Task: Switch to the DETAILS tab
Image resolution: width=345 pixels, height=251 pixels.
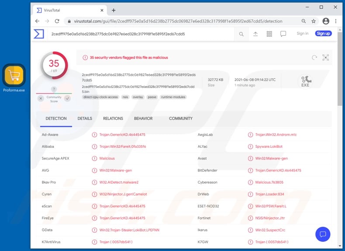Action: pyautogui.click(x=85, y=119)
